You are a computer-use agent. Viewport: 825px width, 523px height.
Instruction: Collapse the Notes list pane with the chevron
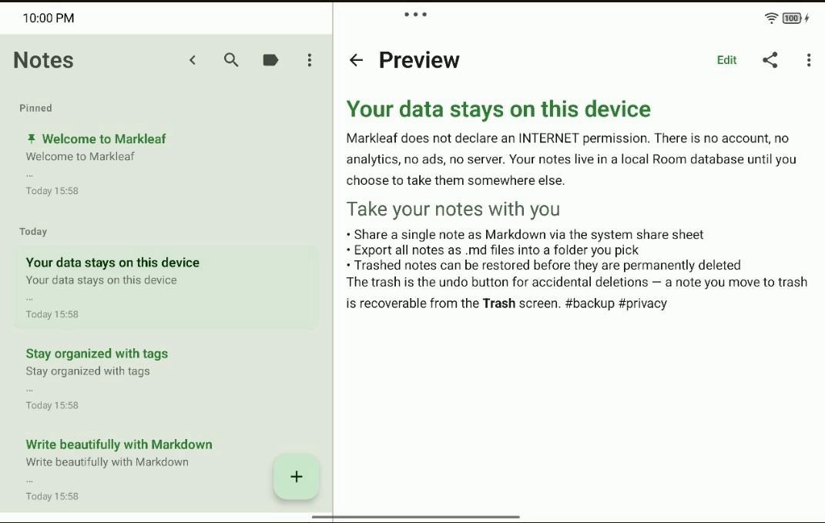click(x=193, y=60)
